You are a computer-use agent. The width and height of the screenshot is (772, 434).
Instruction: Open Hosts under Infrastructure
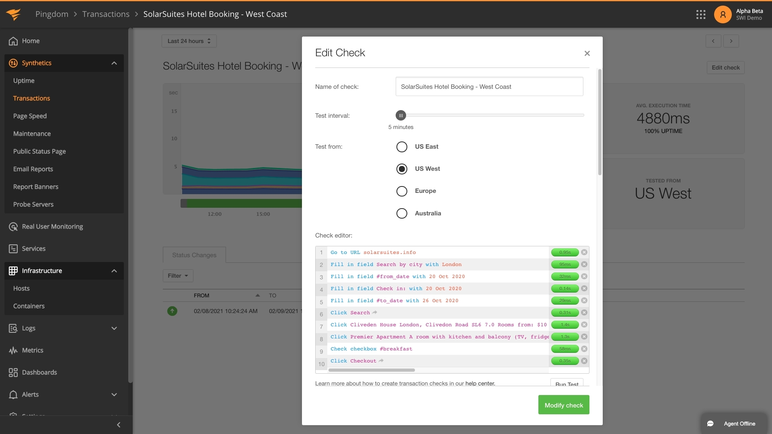pyautogui.click(x=21, y=289)
